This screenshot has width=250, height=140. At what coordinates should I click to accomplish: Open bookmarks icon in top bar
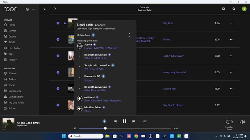tap(224, 9)
